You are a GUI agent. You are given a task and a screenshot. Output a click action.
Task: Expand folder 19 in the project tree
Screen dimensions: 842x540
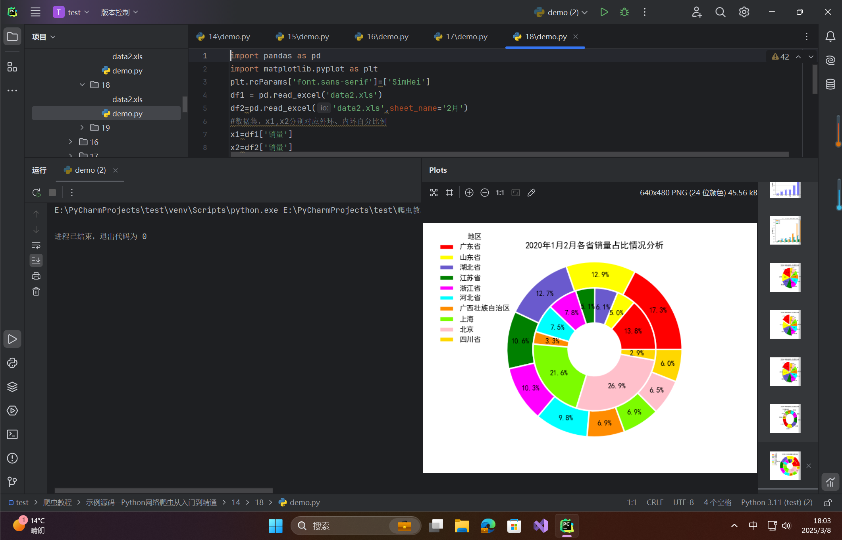[x=82, y=128]
